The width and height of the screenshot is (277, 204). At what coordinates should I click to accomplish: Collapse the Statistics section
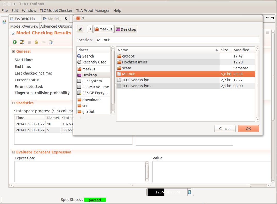point(13,103)
